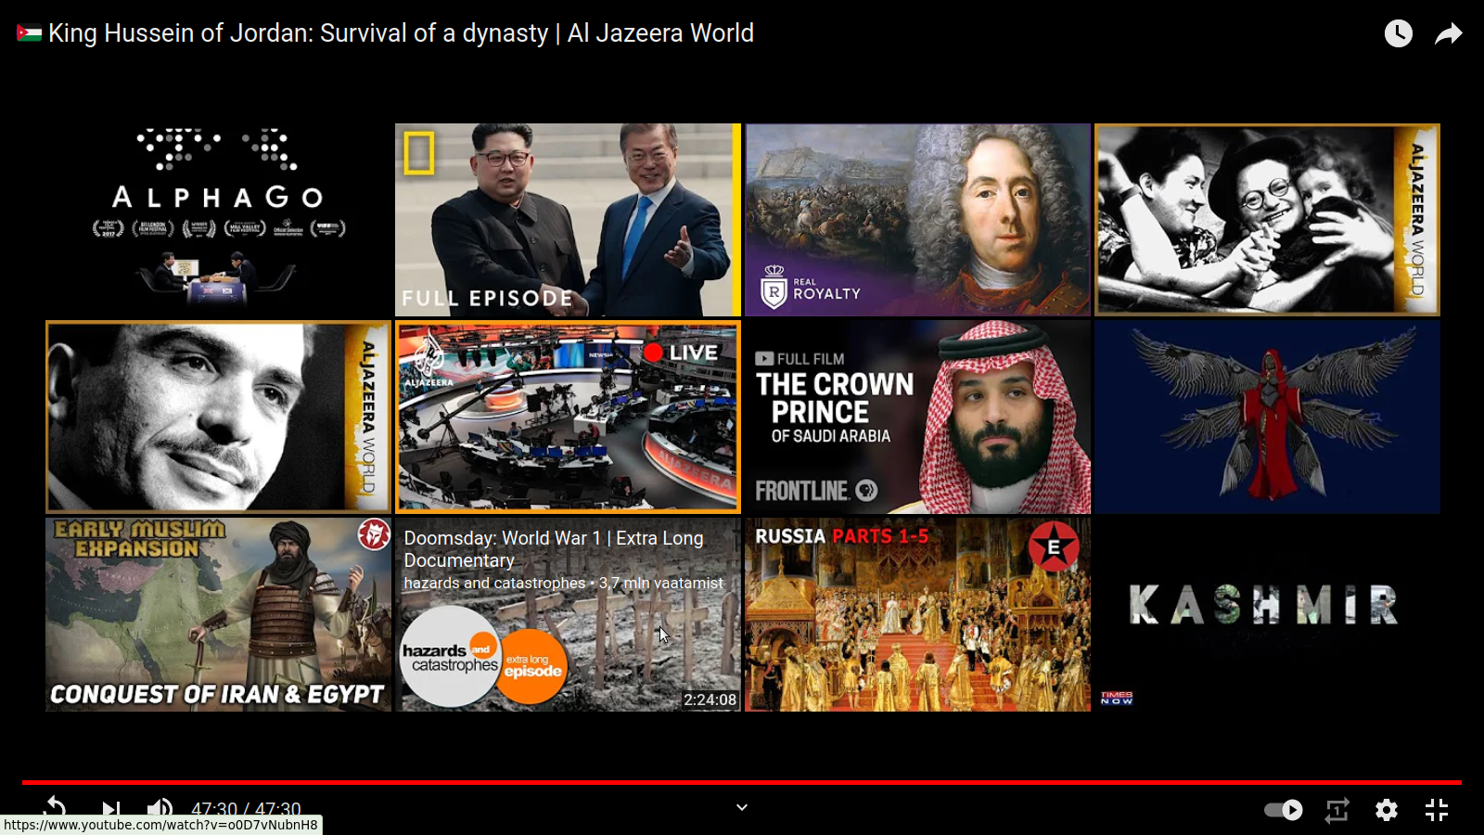Replay the video with the replay button
The image size is (1484, 835).
tap(55, 809)
